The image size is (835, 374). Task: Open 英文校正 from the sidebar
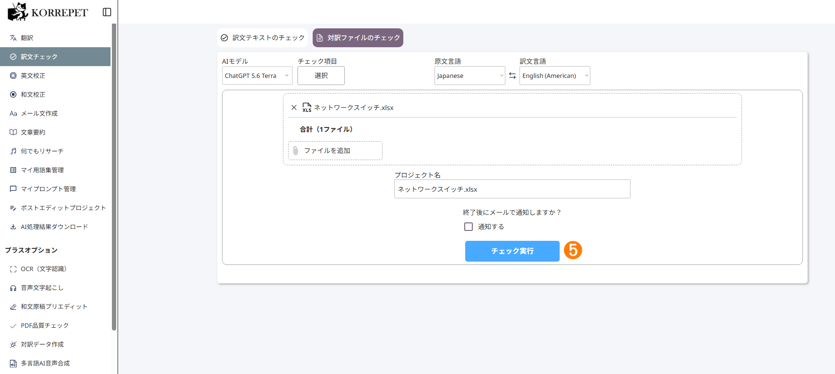coord(55,76)
